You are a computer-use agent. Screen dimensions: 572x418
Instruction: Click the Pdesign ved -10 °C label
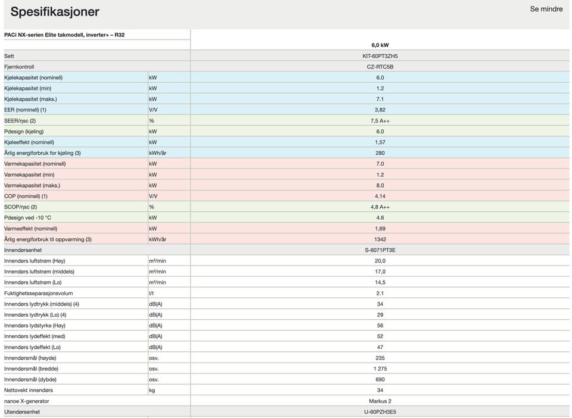28,218
